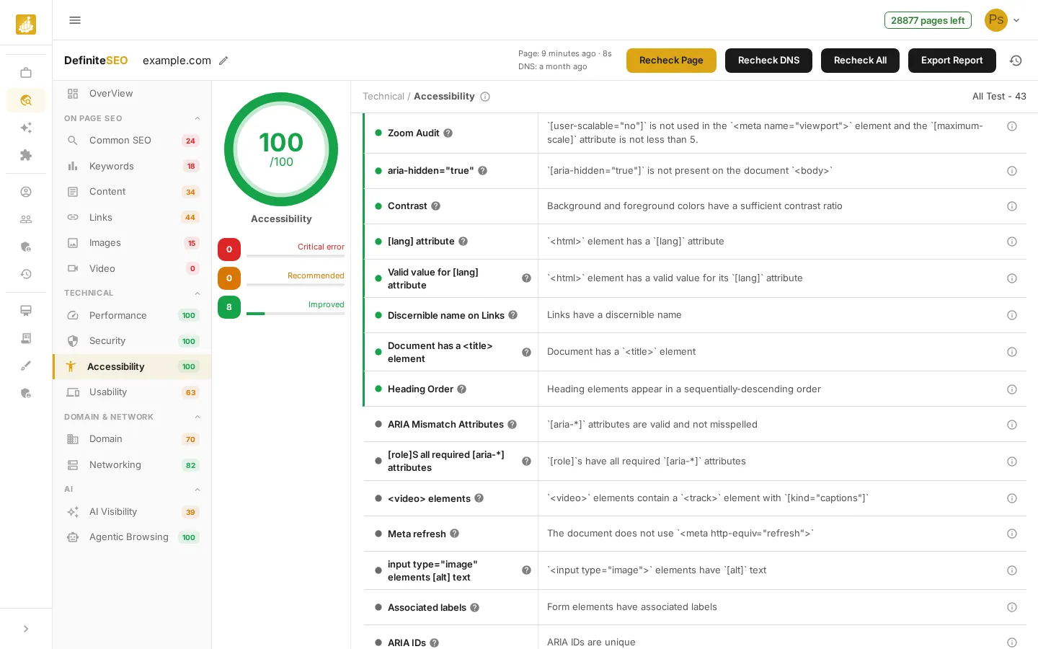This screenshot has height=649, width=1038.
Task: Click the Valid value for [lang] attribute row
Action: [695, 278]
